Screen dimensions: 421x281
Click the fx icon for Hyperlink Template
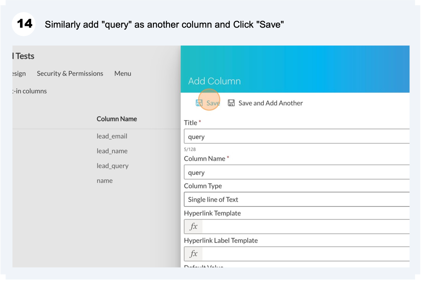tap(193, 227)
